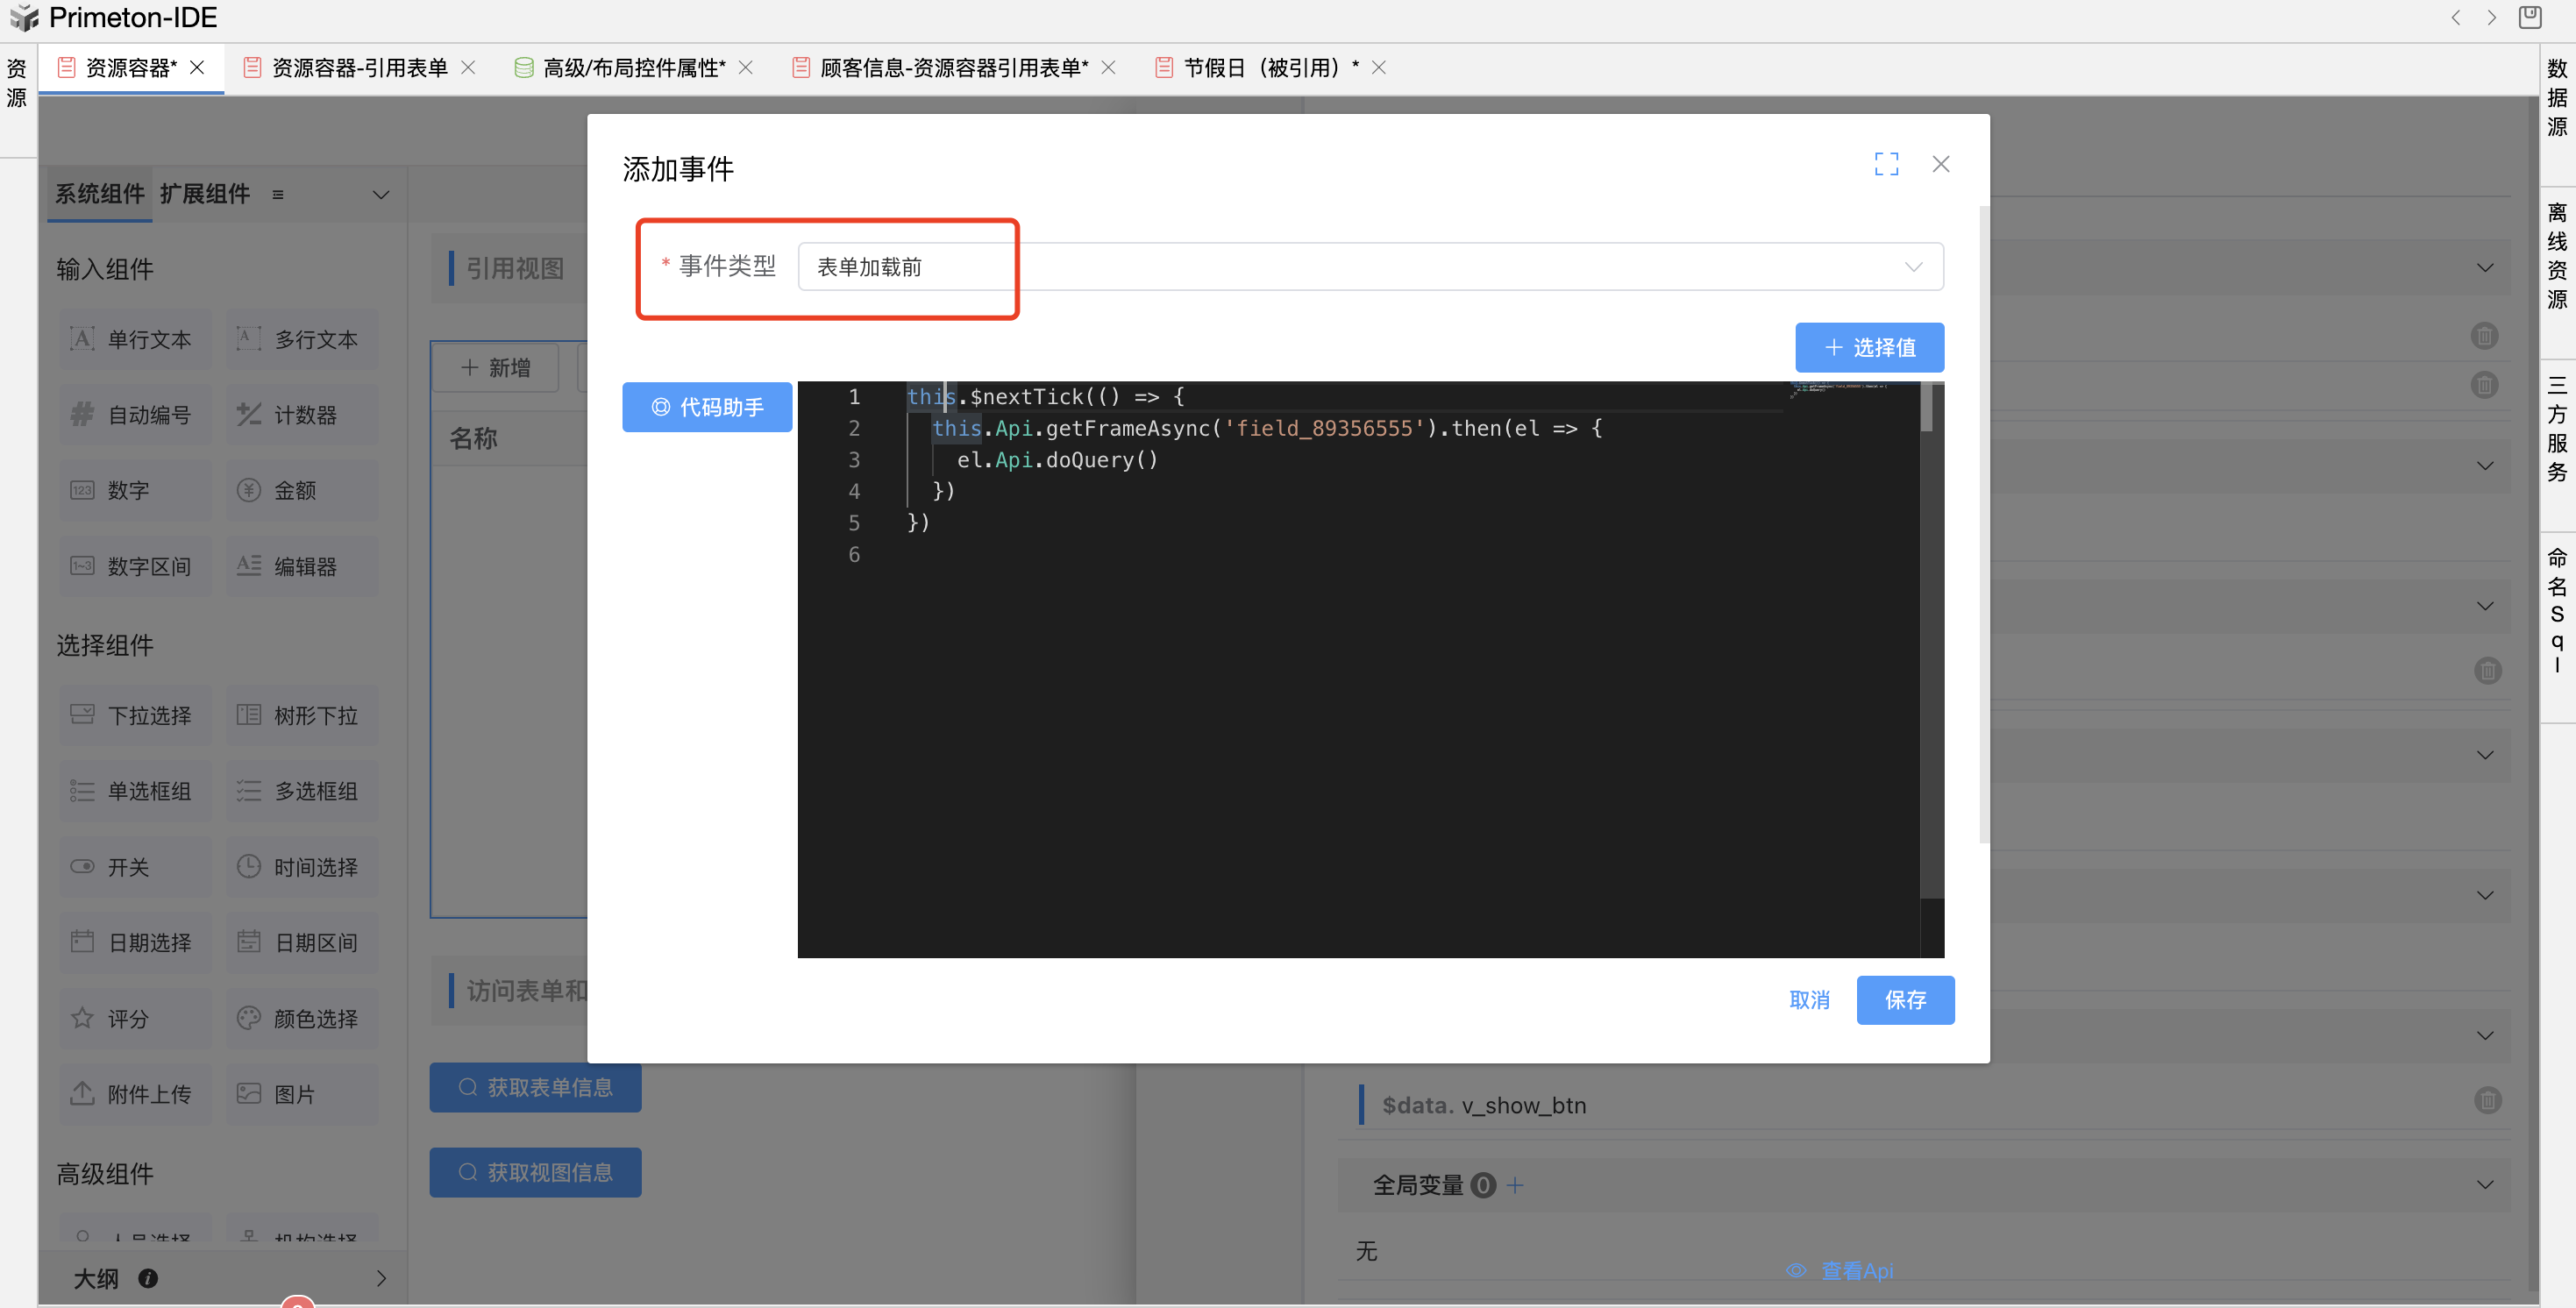Click the 选择值 button
This screenshot has width=2576, height=1308.
(1869, 347)
